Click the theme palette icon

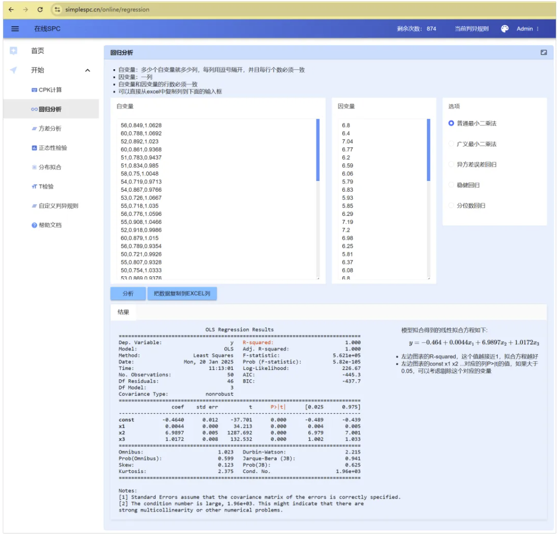point(505,29)
